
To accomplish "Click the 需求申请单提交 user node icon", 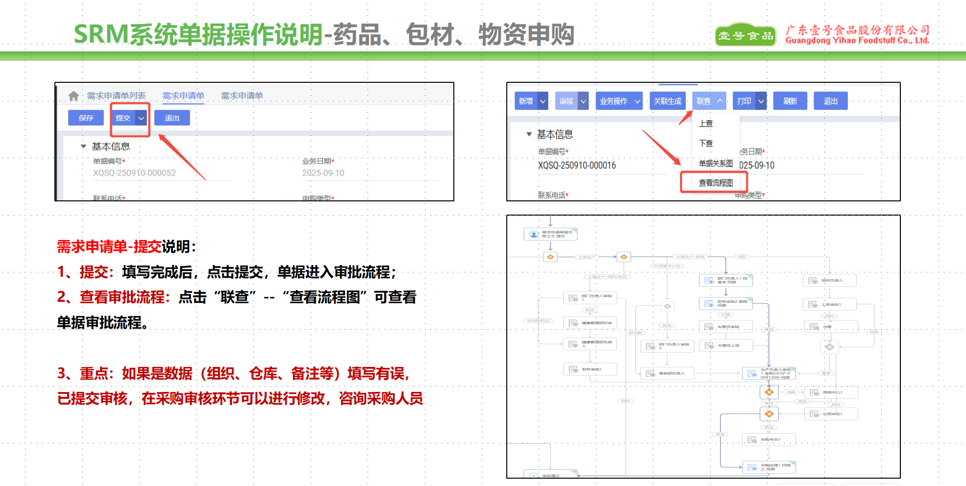I will point(534,234).
